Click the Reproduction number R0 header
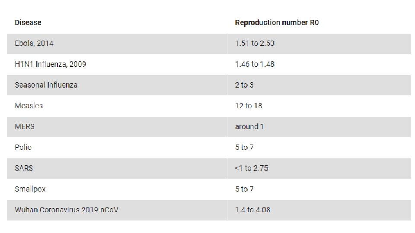This screenshot has width=415, height=233. (x=277, y=23)
